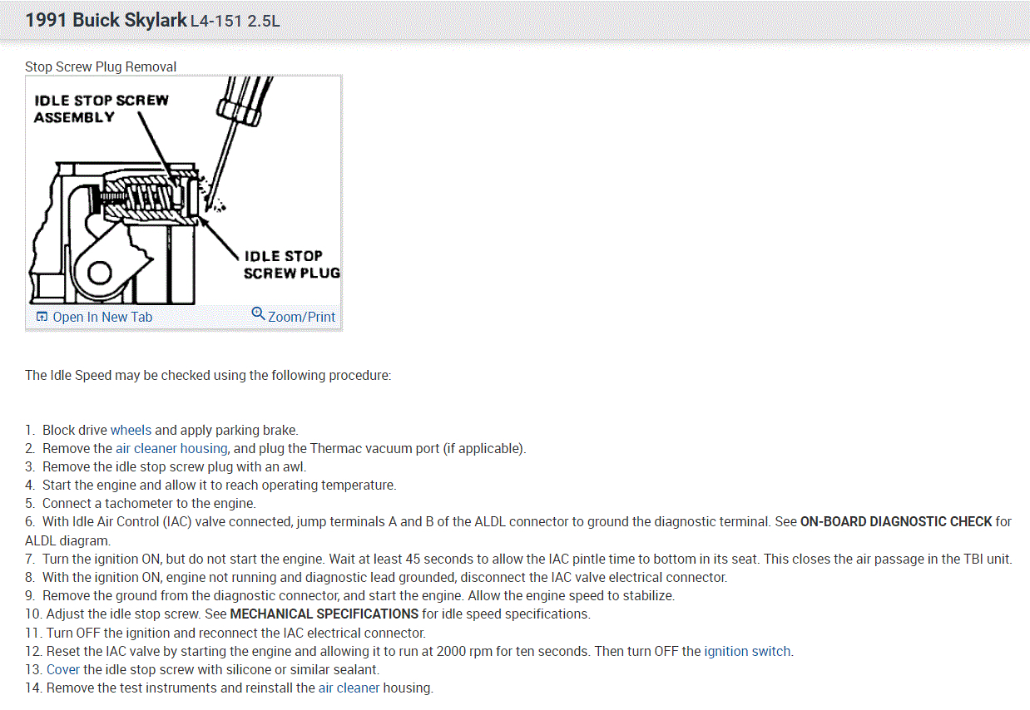The height and width of the screenshot is (710, 1030).
Task: Open the 'Open In New Tab' text link
Action: 102,317
